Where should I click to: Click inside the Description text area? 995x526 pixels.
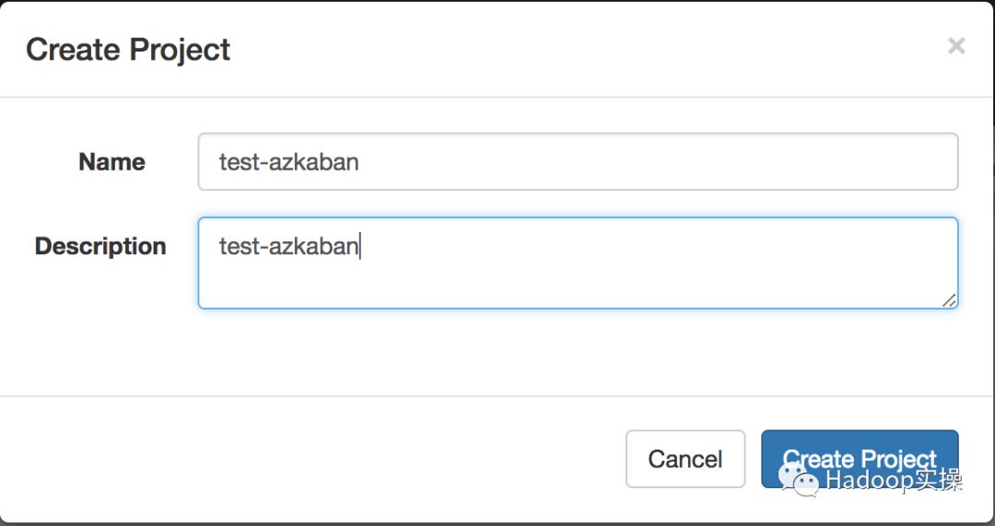[578, 263]
